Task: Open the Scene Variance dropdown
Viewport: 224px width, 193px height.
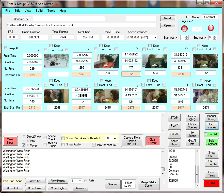Action: pyautogui.click(x=155, y=37)
